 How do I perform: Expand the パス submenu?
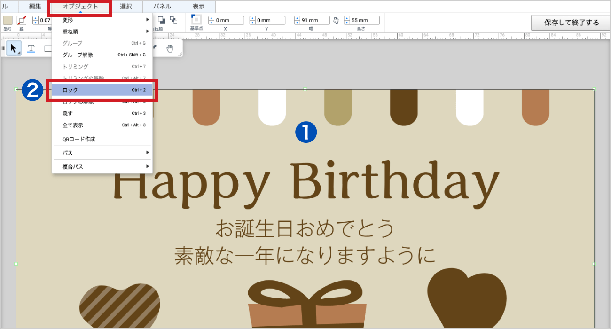pyautogui.click(x=102, y=153)
